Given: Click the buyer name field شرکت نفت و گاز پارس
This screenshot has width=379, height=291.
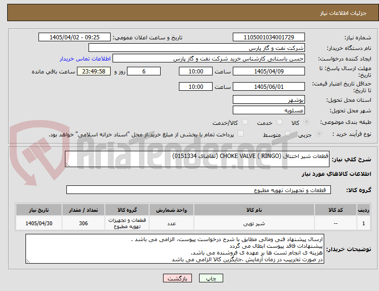Looking at the screenshot, I should click(x=197, y=48).
